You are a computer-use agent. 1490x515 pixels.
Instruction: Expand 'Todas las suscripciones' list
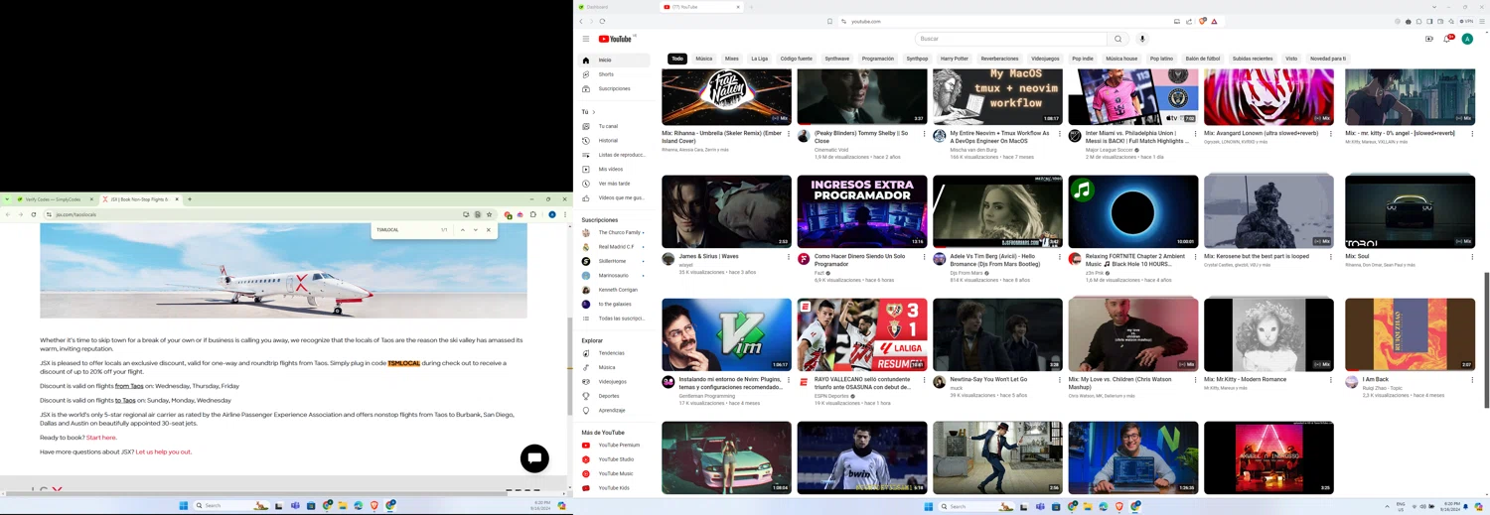tap(620, 319)
